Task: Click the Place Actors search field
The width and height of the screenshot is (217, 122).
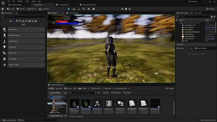Action: pyautogui.click(x=23, y=17)
